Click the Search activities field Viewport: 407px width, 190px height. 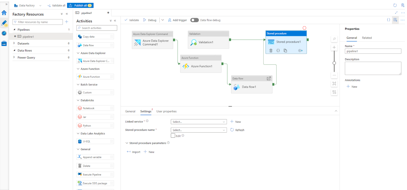point(97,28)
